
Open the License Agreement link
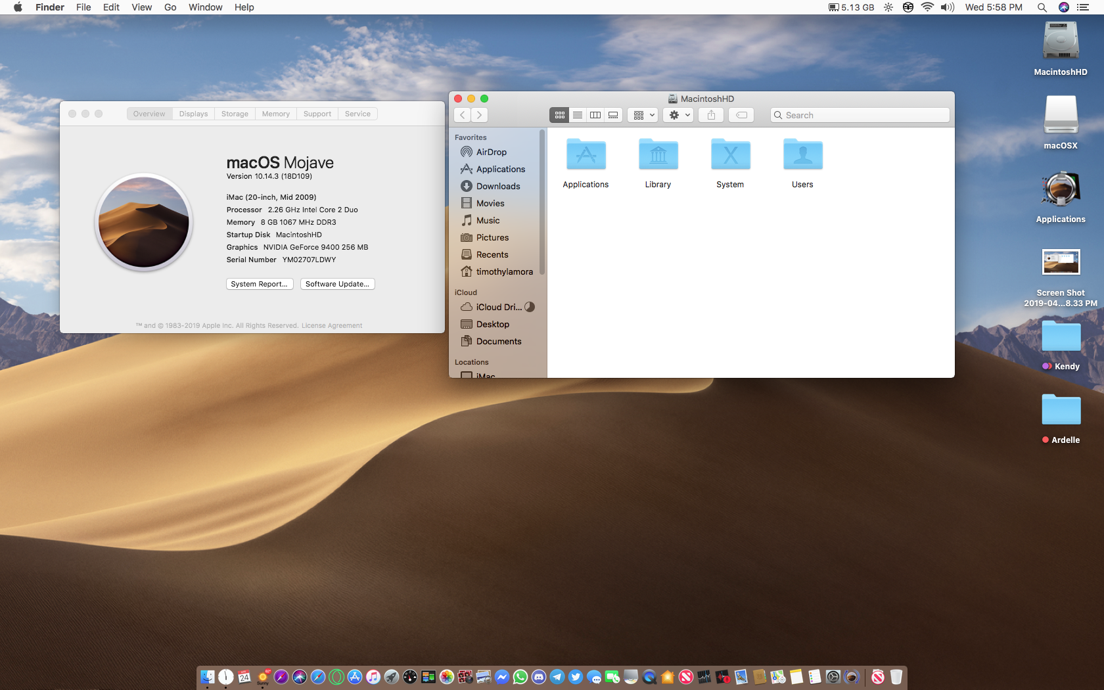(332, 325)
